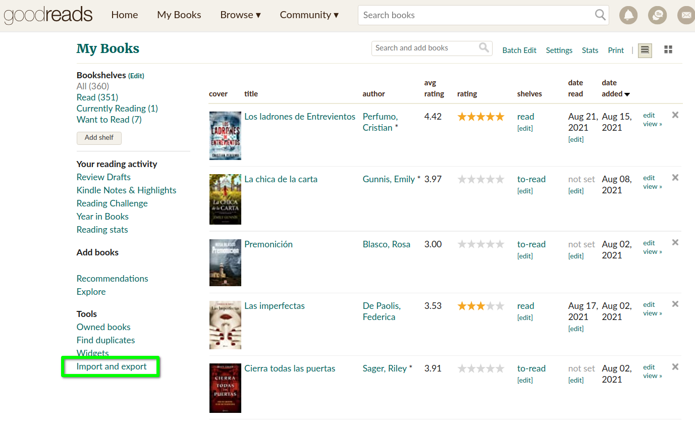The height and width of the screenshot is (425, 695).
Task: Click the magnifier in Search and add books
Action: pyautogui.click(x=484, y=48)
